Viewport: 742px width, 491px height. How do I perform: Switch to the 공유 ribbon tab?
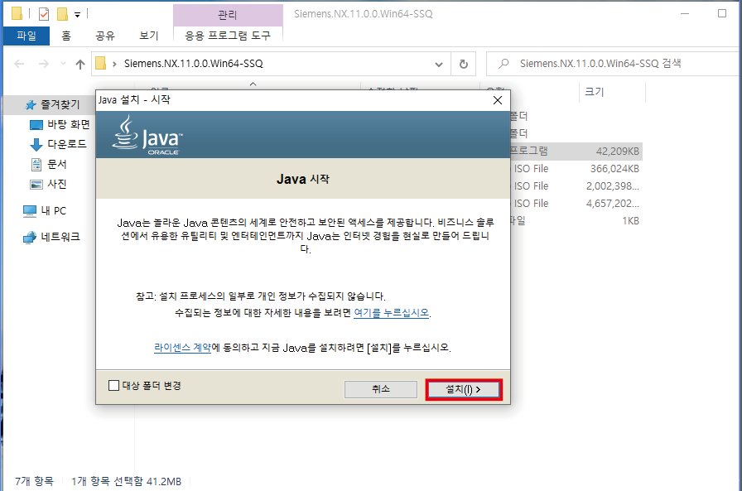click(105, 36)
